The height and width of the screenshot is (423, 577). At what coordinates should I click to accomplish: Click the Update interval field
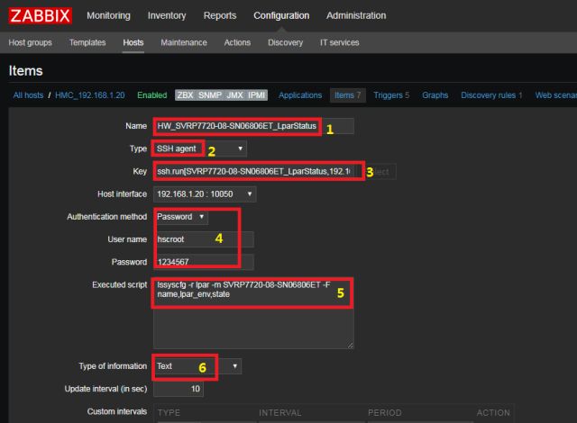179,389
